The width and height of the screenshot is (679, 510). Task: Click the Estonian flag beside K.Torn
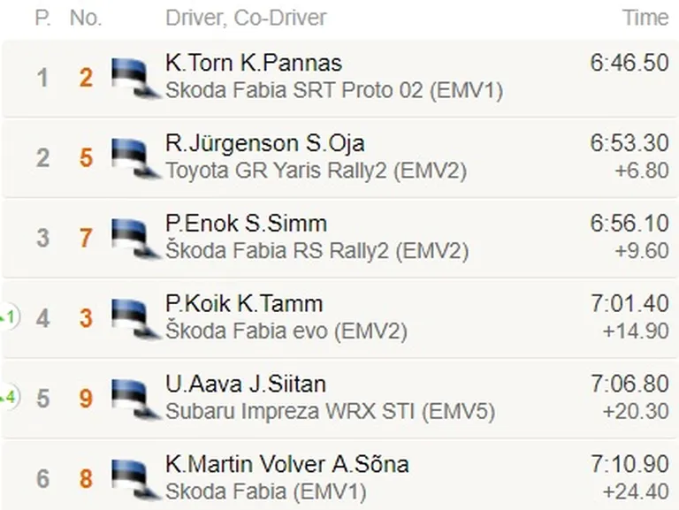click(x=135, y=79)
